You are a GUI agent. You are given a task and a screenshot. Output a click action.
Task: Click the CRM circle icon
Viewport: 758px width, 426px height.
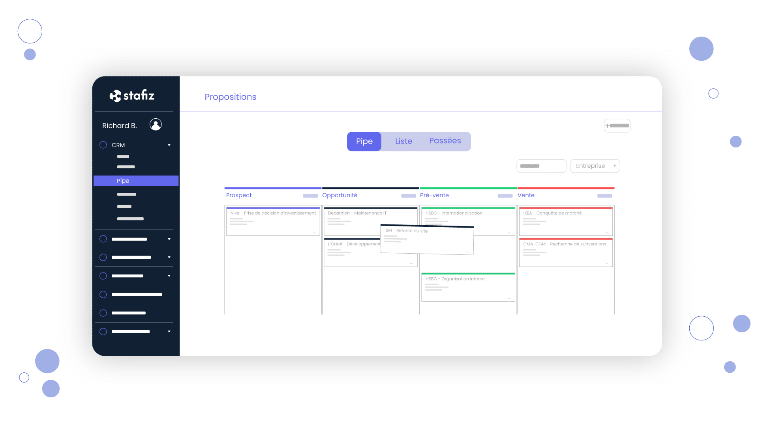103,145
